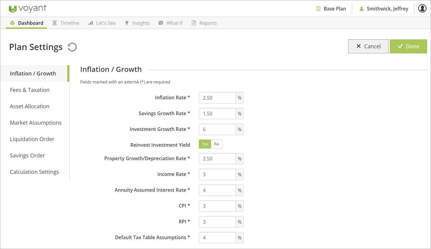This screenshot has height=249, width=431.
Task: Click the Property Growth/Depreciation Rate field
Action: [x=217, y=159]
